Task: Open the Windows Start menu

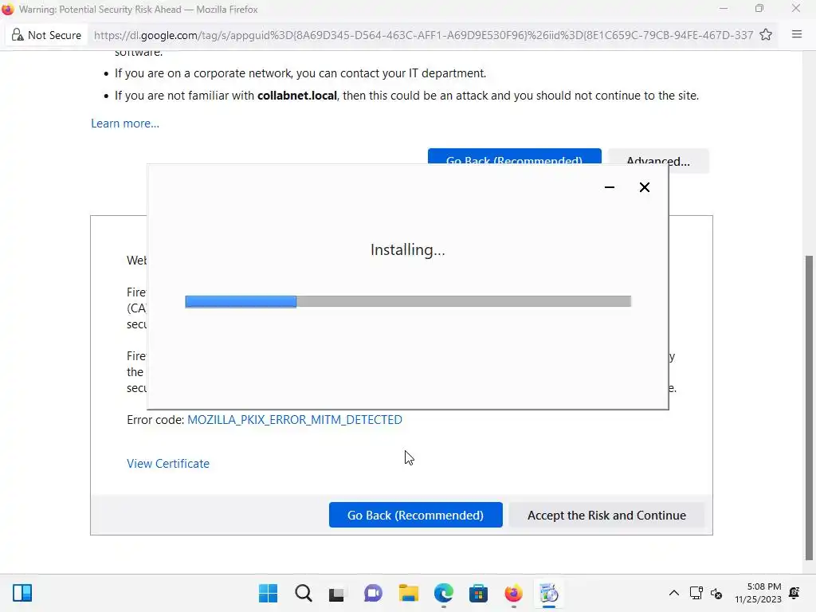Action: [x=268, y=593]
